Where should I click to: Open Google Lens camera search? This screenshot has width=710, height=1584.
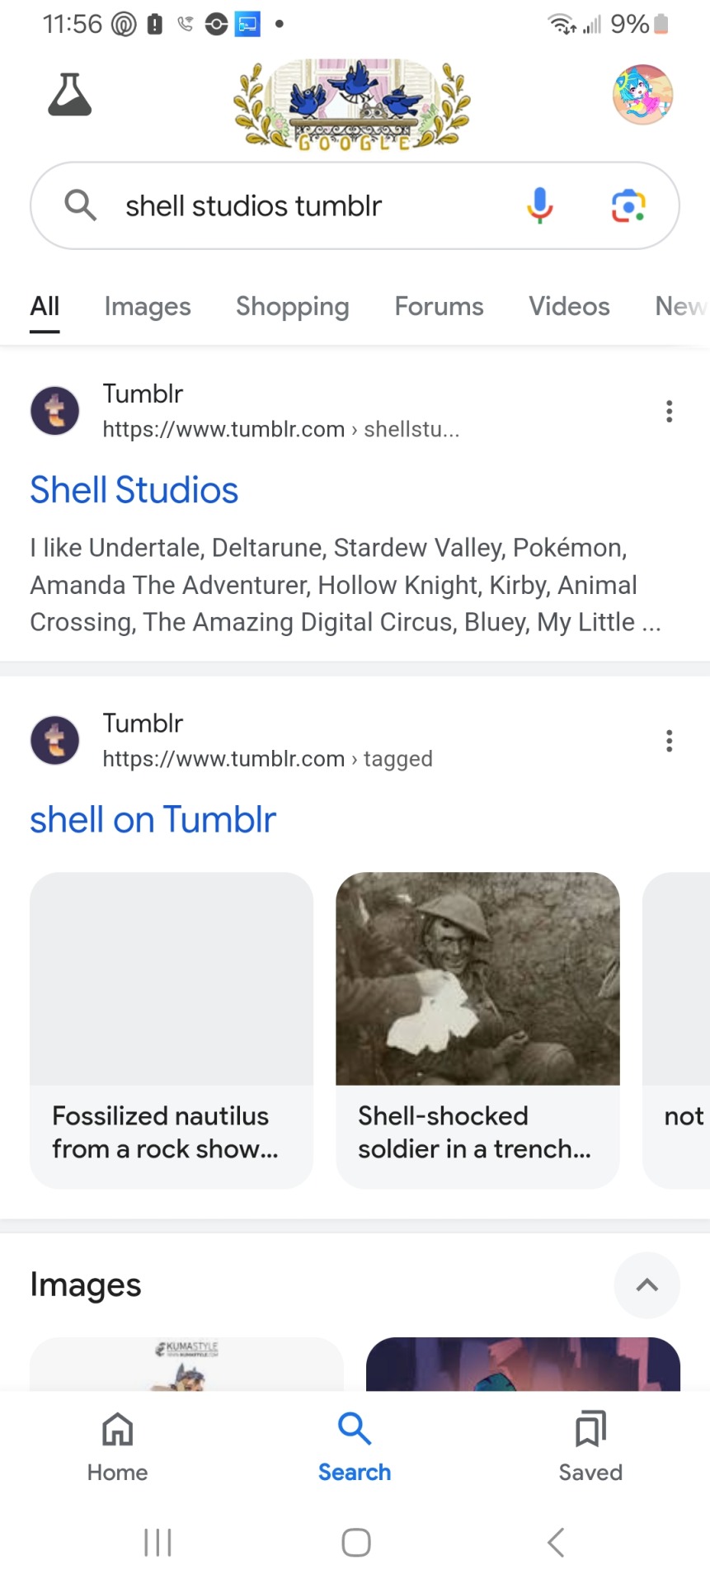pyautogui.click(x=628, y=205)
